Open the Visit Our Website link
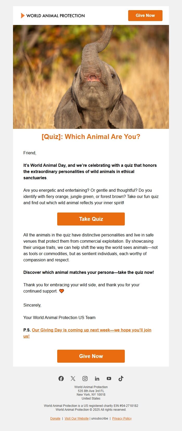 coord(76,419)
